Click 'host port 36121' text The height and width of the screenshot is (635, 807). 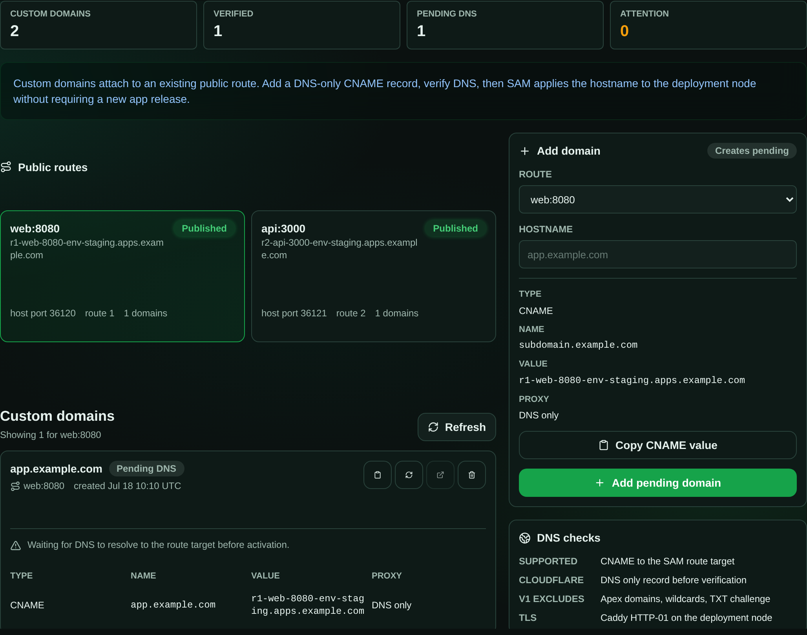coord(294,314)
